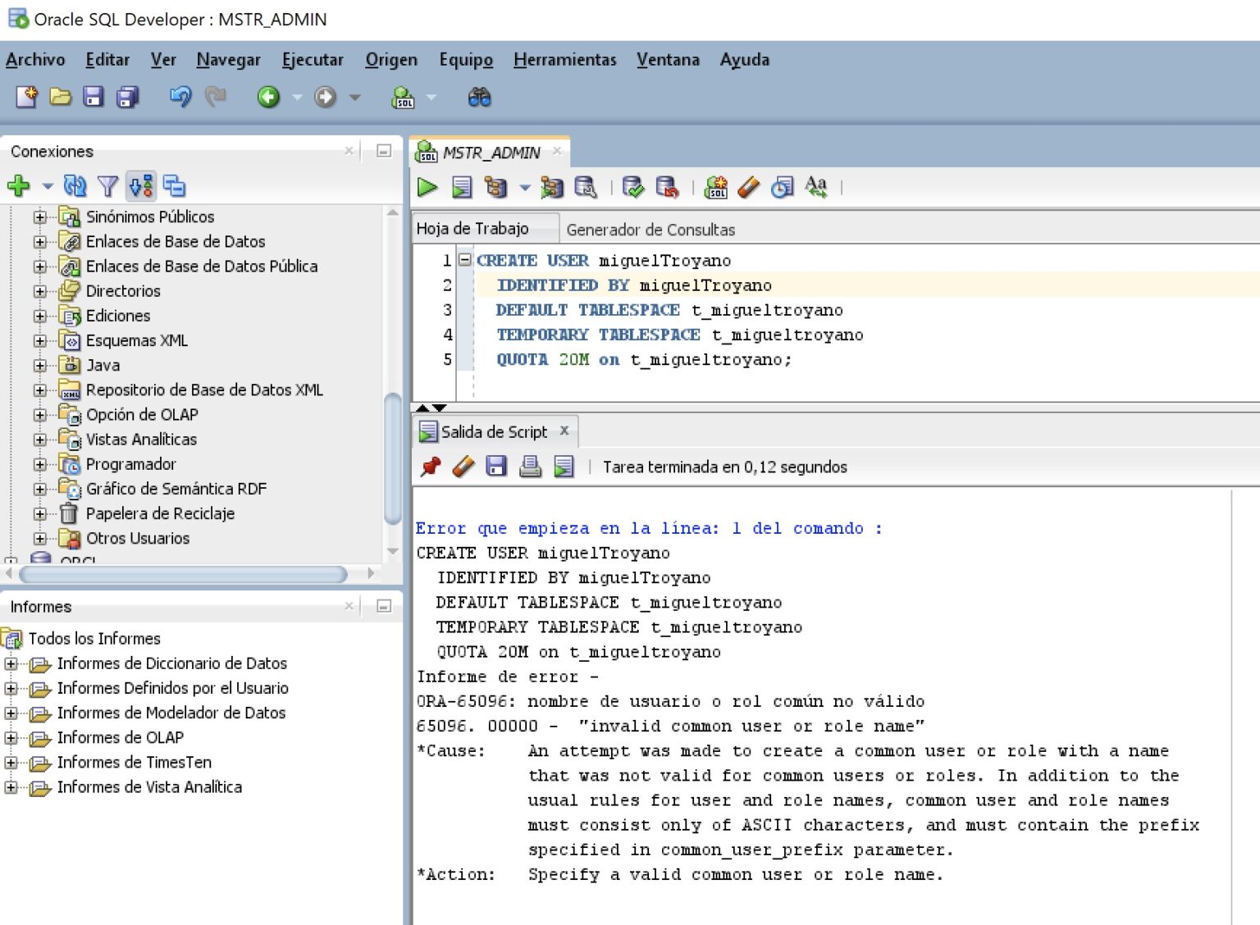Screen dimensions: 1260x925
Task: Select Papelera de Reciclaje tree item
Action: [160, 513]
